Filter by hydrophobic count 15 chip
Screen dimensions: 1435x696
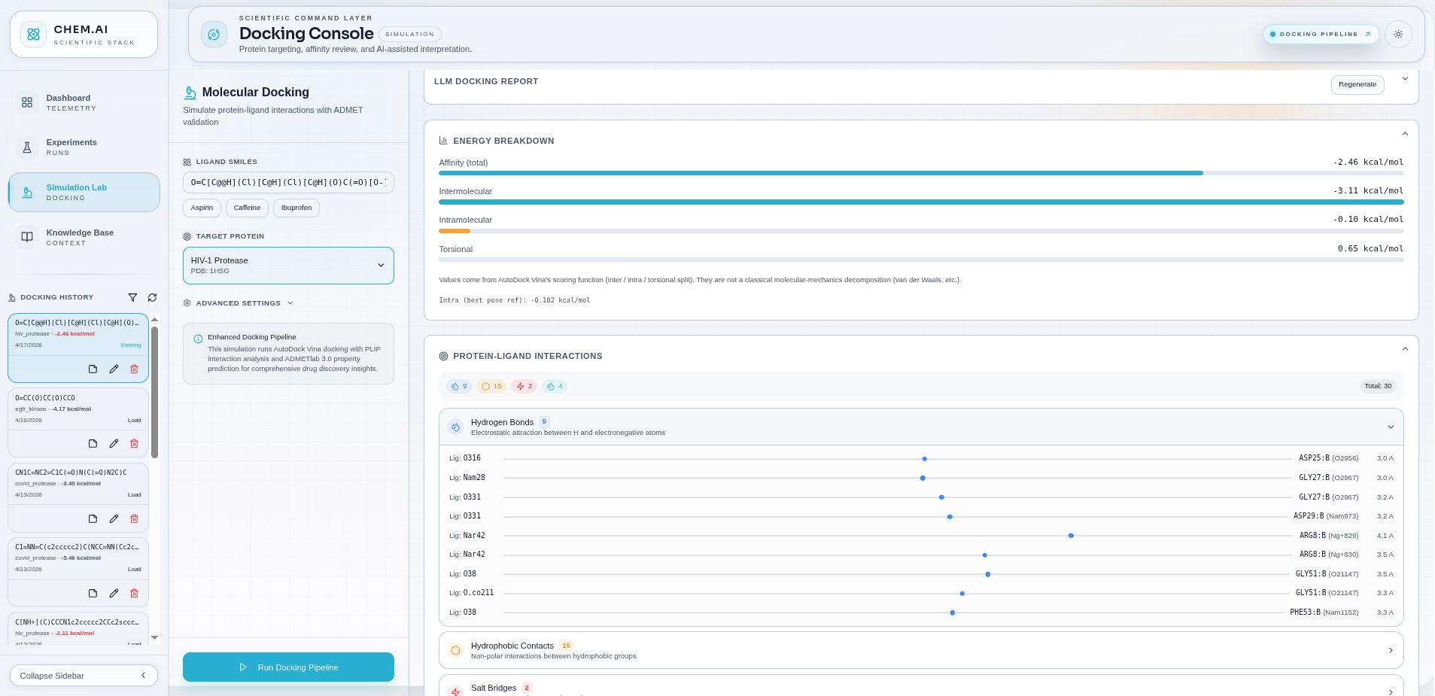click(x=491, y=386)
